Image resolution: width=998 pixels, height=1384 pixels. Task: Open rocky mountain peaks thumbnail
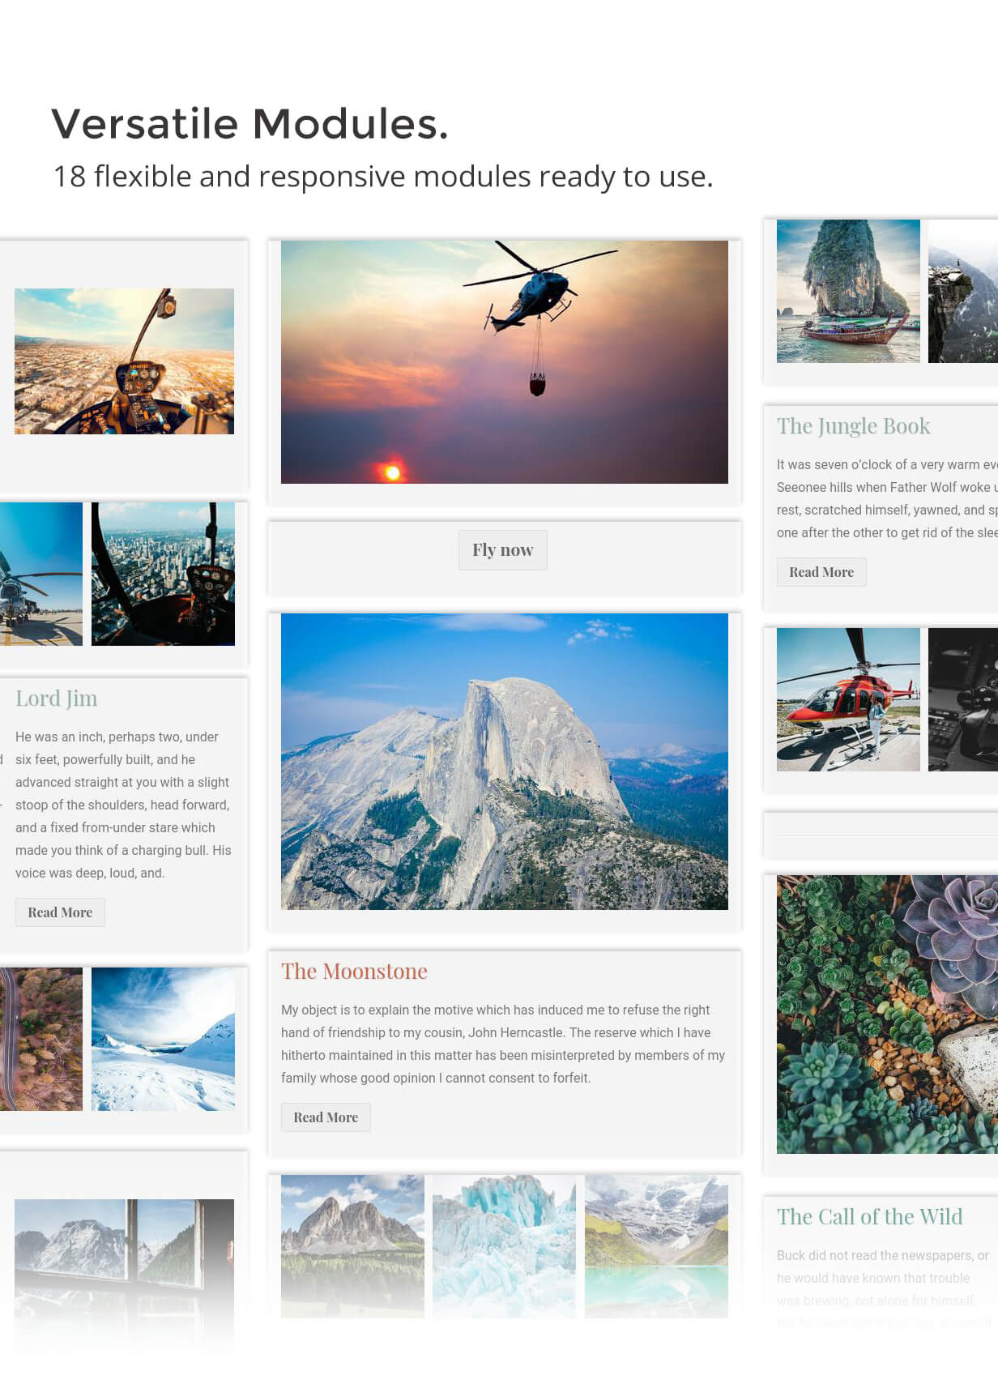click(x=352, y=1246)
